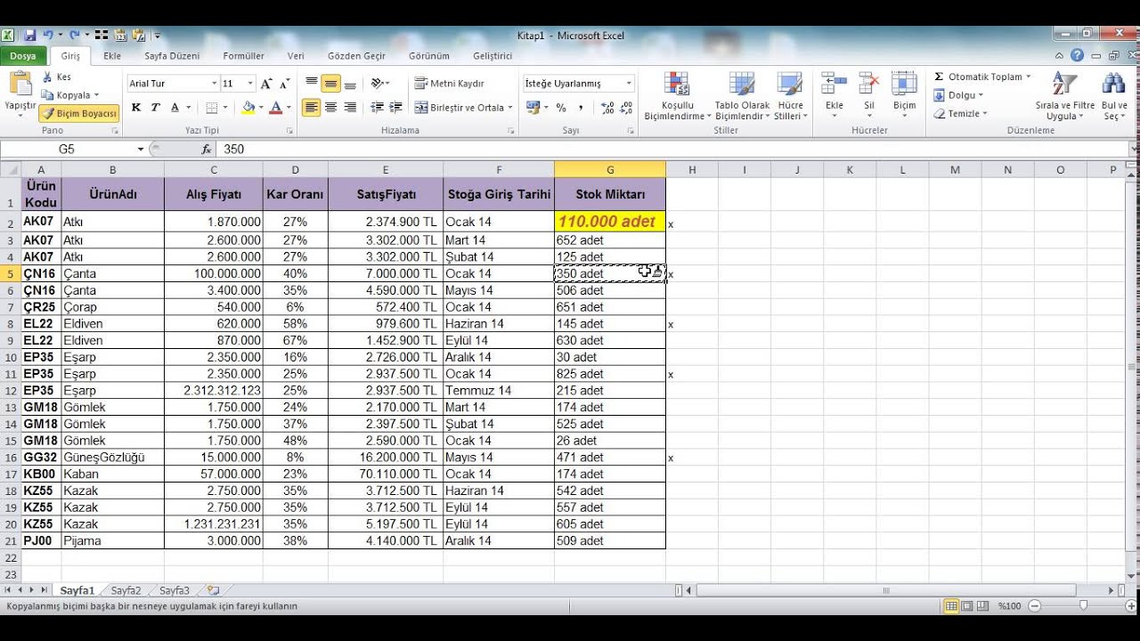Open Sırala ve Filtre Uygula menu
The image size is (1140, 641).
1065,96
